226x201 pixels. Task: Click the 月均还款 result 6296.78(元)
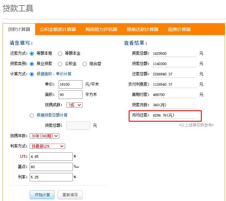coord(174,115)
